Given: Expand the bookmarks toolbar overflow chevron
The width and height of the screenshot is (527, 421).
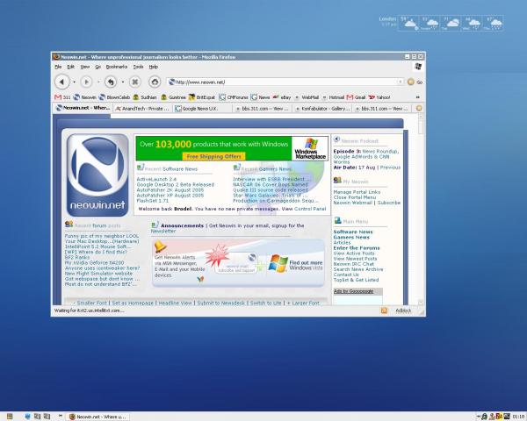Looking at the screenshot, I should click(x=418, y=97).
